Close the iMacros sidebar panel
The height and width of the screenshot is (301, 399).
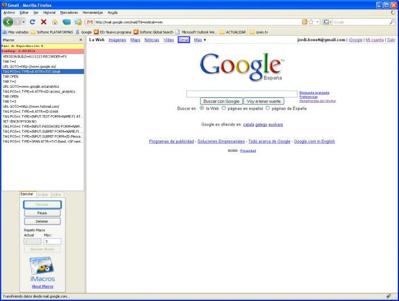tap(81, 40)
